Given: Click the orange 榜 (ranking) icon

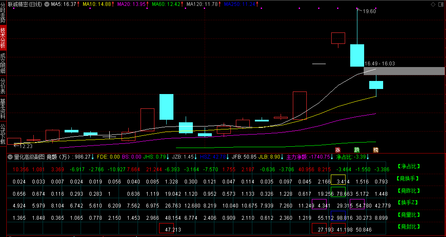Looking at the screenshot, I should pos(376,150).
